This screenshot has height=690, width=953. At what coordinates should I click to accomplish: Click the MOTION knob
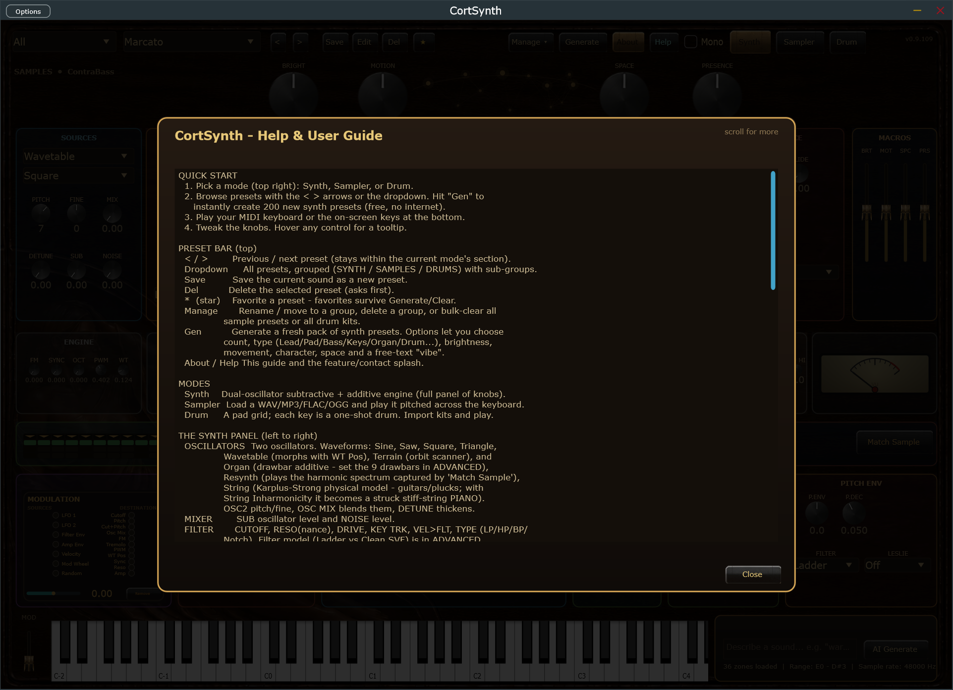point(383,96)
